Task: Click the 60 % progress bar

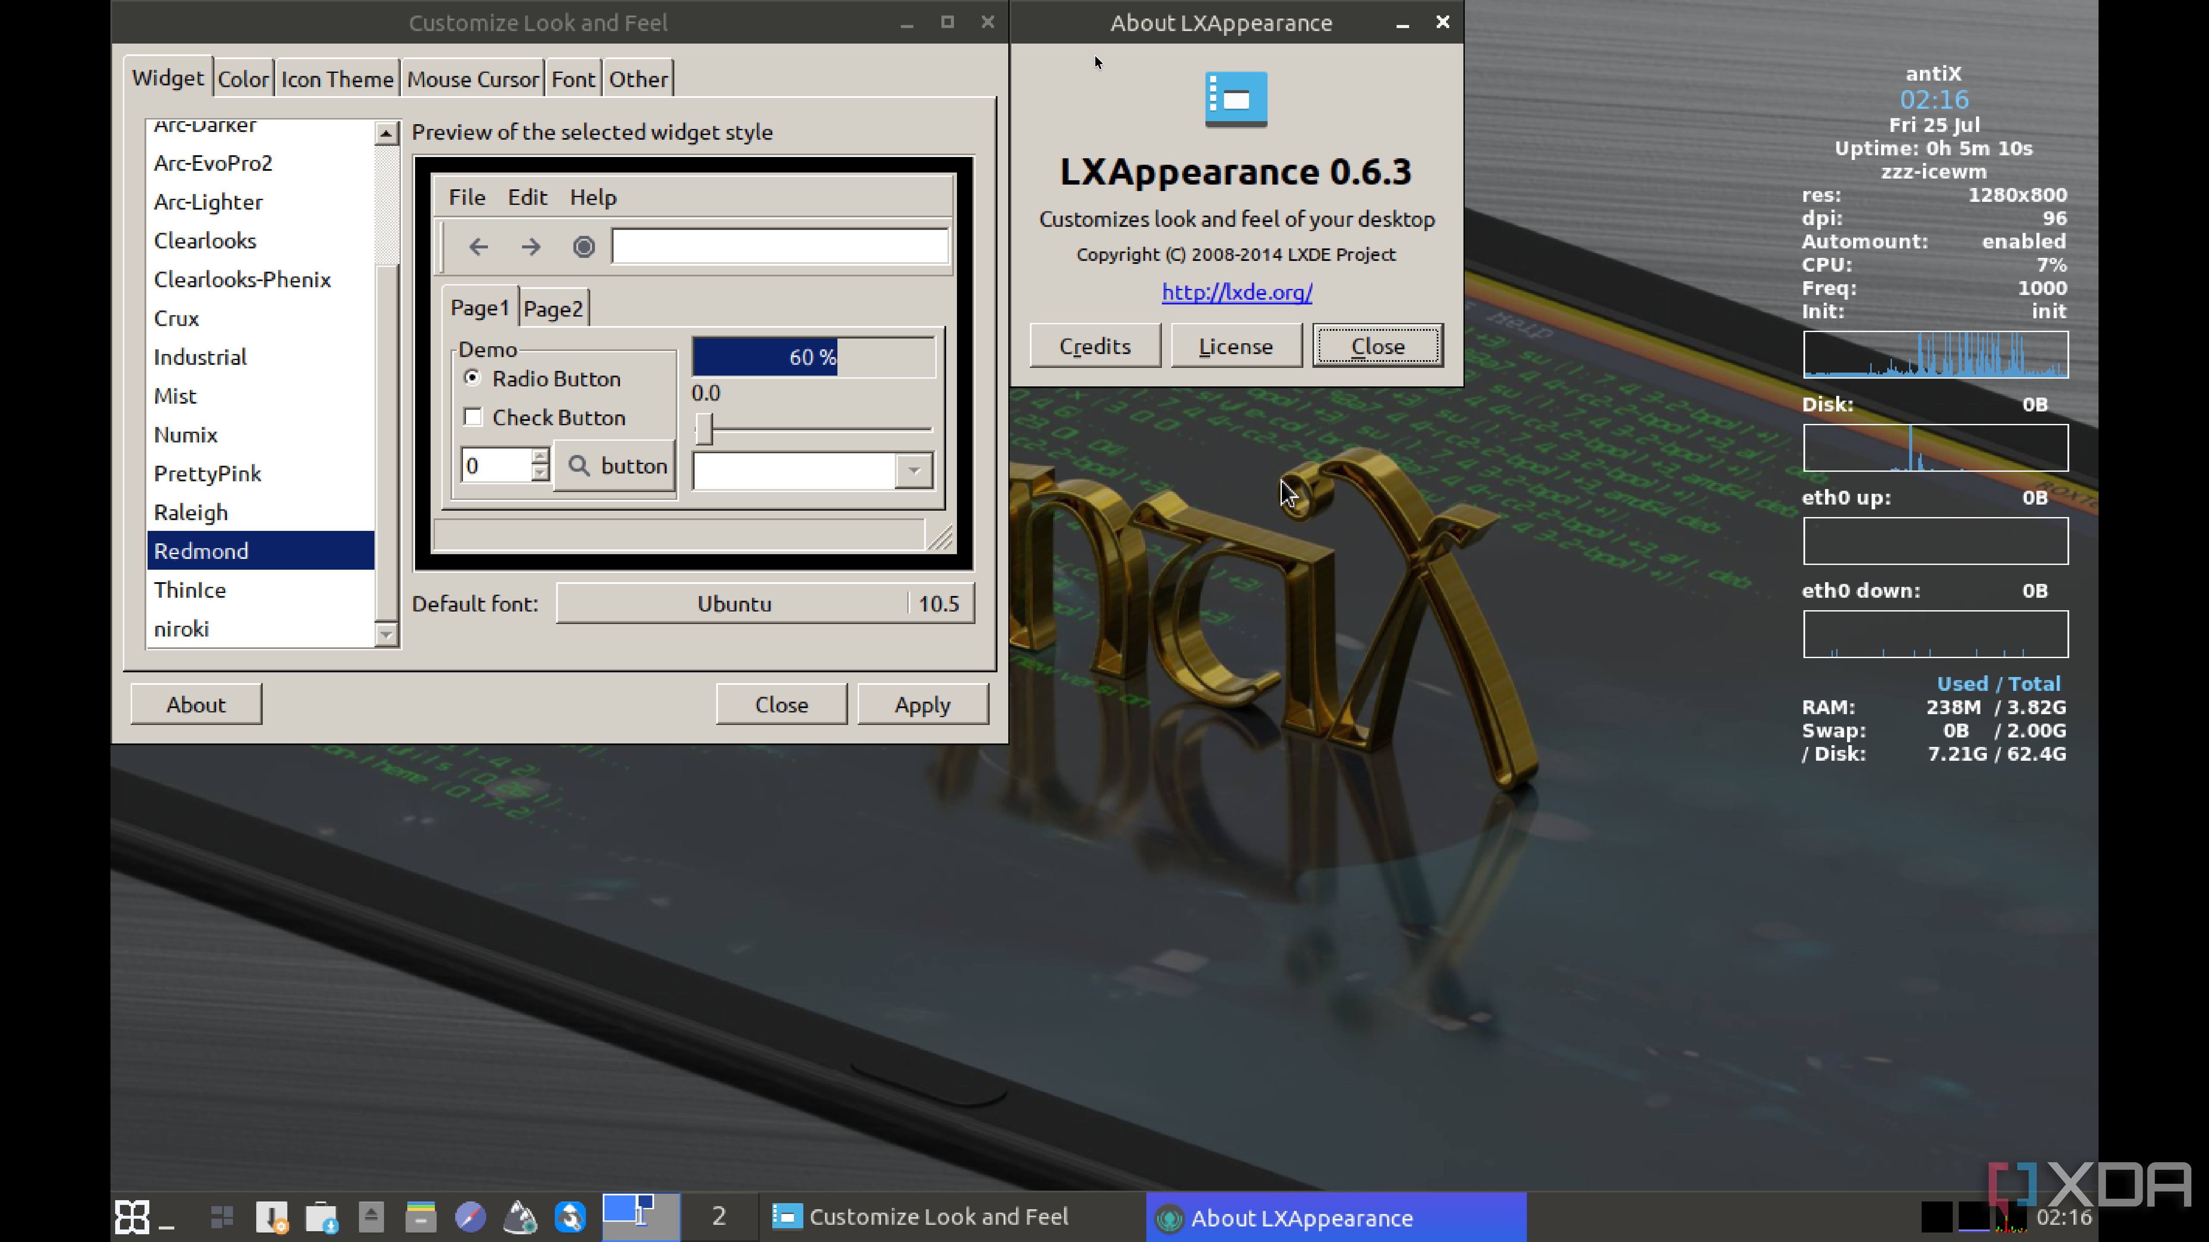Action: coord(813,357)
